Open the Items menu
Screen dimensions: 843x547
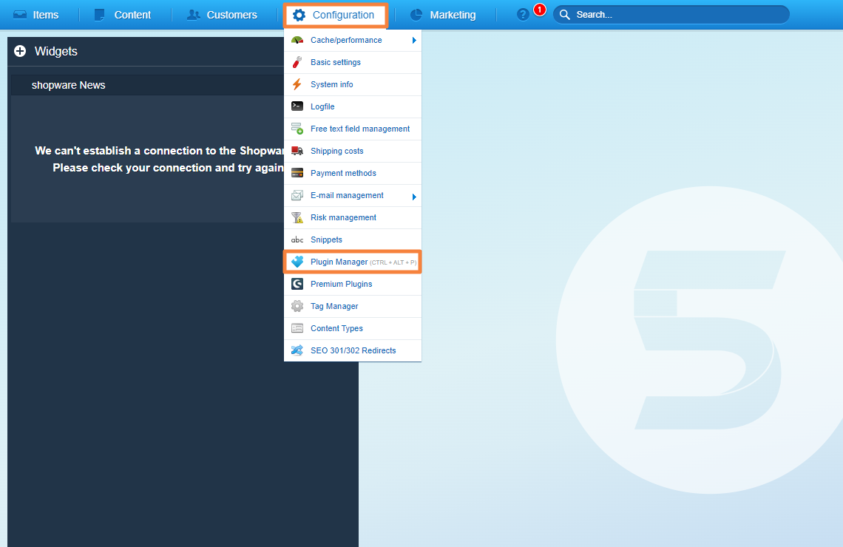(x=36, y=15)
